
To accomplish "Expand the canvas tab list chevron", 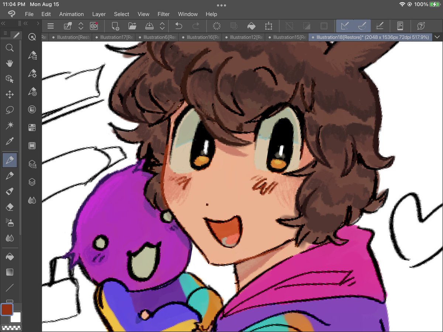I will [x=437, y=37].
